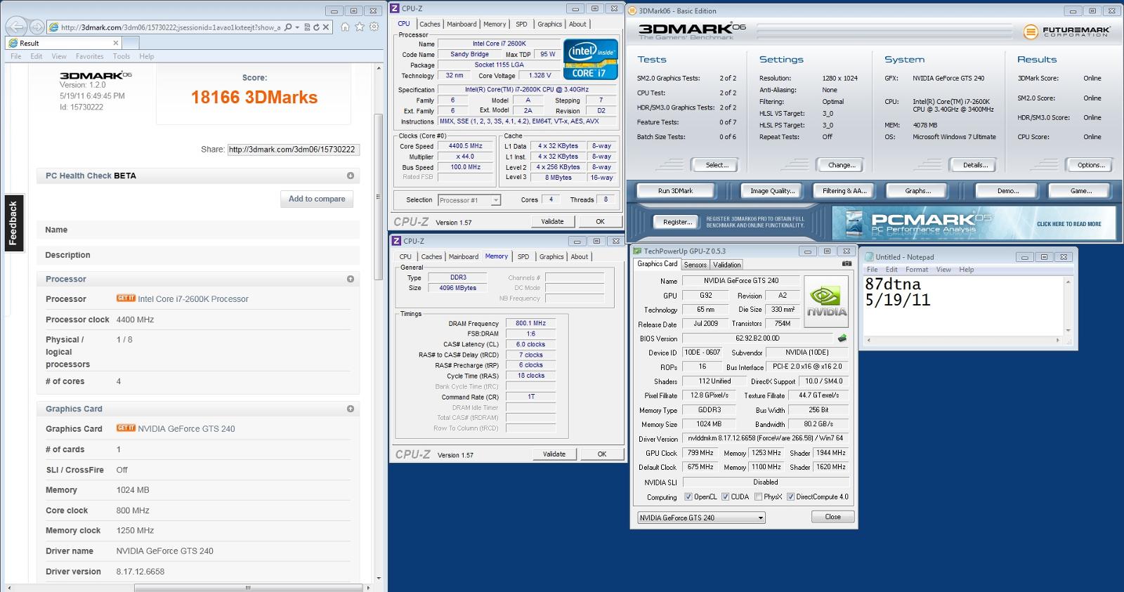The image size is (1124, 592).
Task: Click Image Quality button in 3DMark06
Action: click(773, 191)
